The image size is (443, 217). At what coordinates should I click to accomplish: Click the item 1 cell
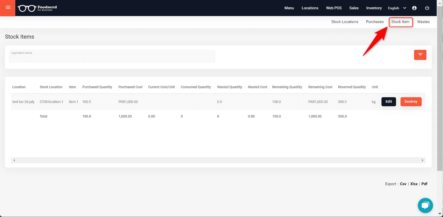tap(74, 102)
